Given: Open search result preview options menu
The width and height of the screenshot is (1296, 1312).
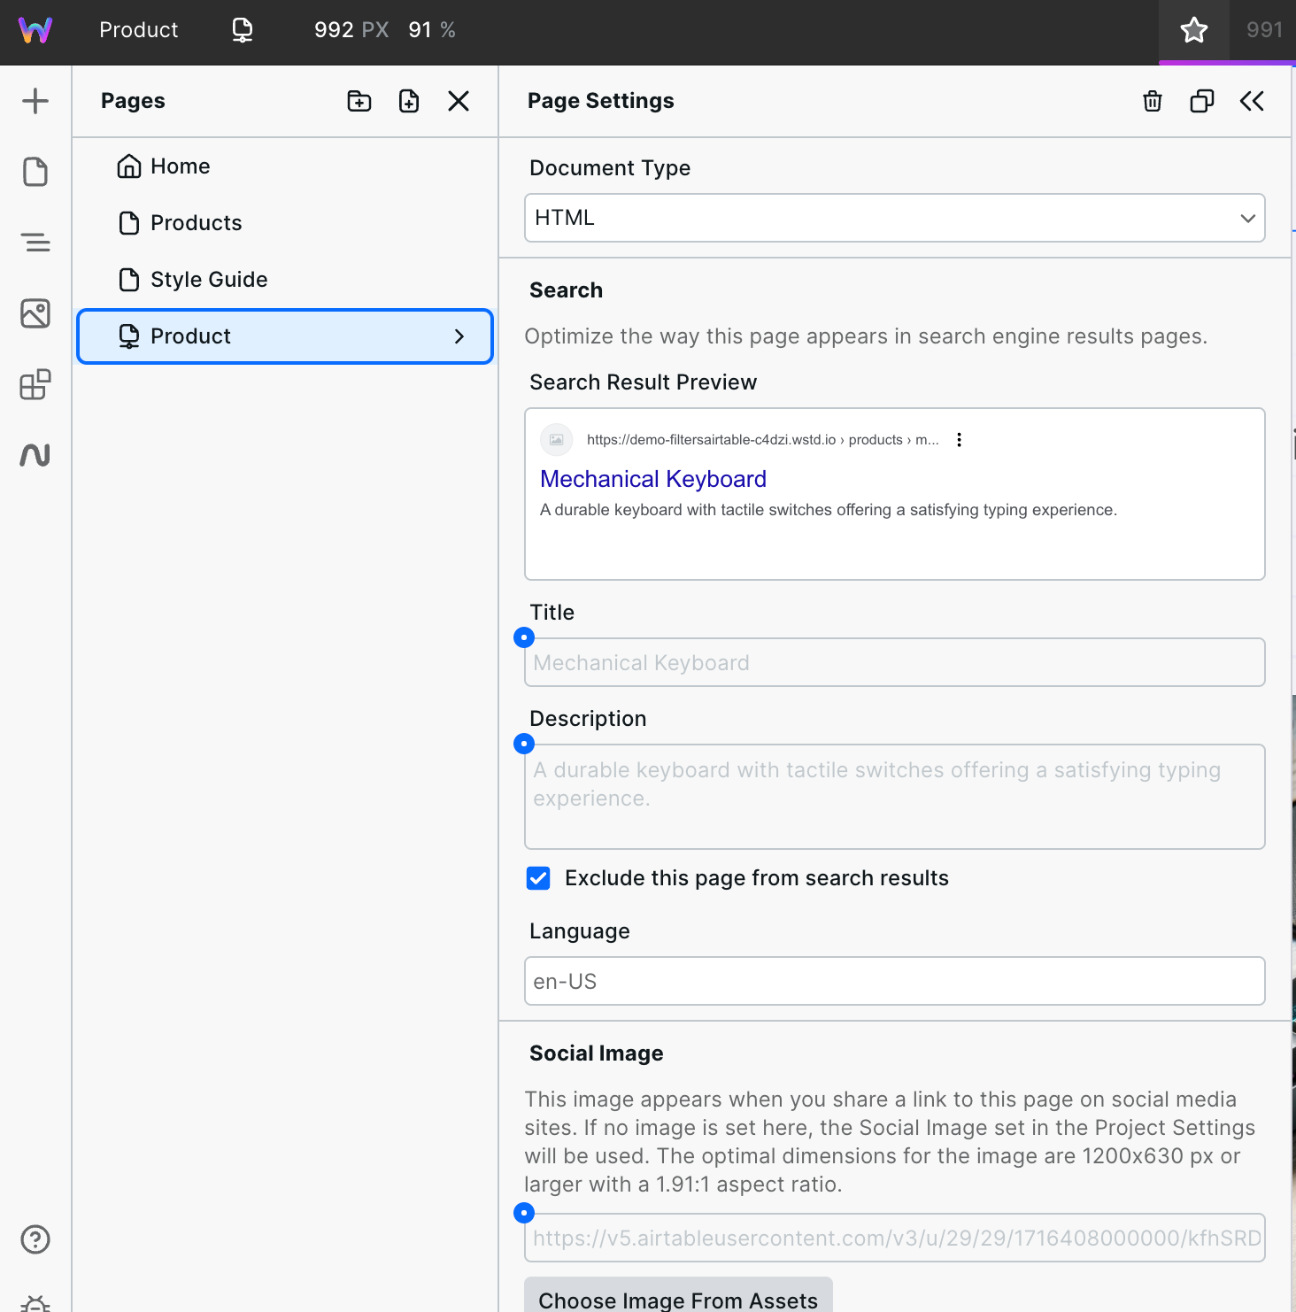Looking at the screenshot, I should pos(959,439).
